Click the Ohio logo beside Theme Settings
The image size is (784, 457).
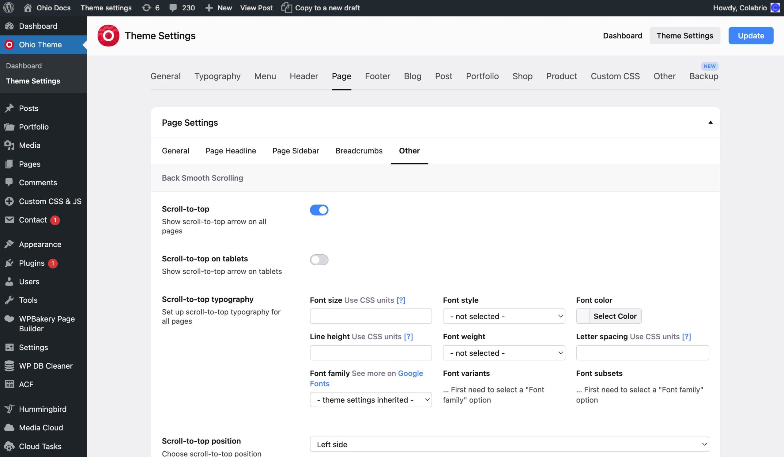coord(108,36)
